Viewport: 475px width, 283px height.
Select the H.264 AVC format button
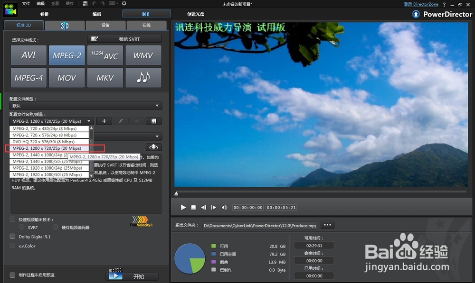pyautogui.click(x=105, y=55)
